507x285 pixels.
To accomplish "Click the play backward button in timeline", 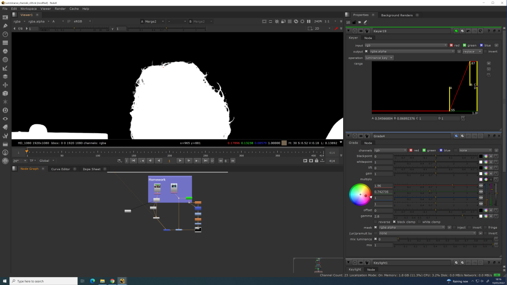I will click(158, 161).
